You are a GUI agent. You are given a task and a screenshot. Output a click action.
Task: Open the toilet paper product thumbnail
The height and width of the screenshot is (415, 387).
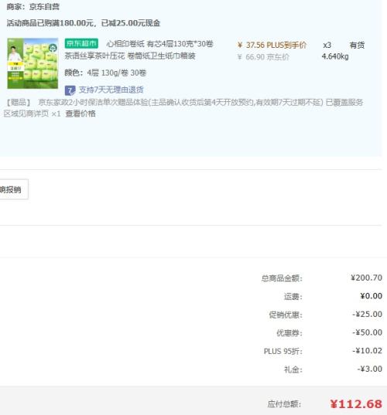point(33,63)
